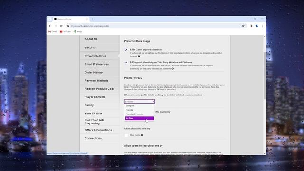Choose Friends from dropdown list
Image resolution: width=304 pixels, height=171 pixels.
pos(139,110)
